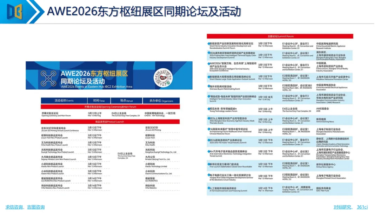
Task: Click the diamond bullet beside 'Young Technology Leaders Forum'
Action: (208, 109)
